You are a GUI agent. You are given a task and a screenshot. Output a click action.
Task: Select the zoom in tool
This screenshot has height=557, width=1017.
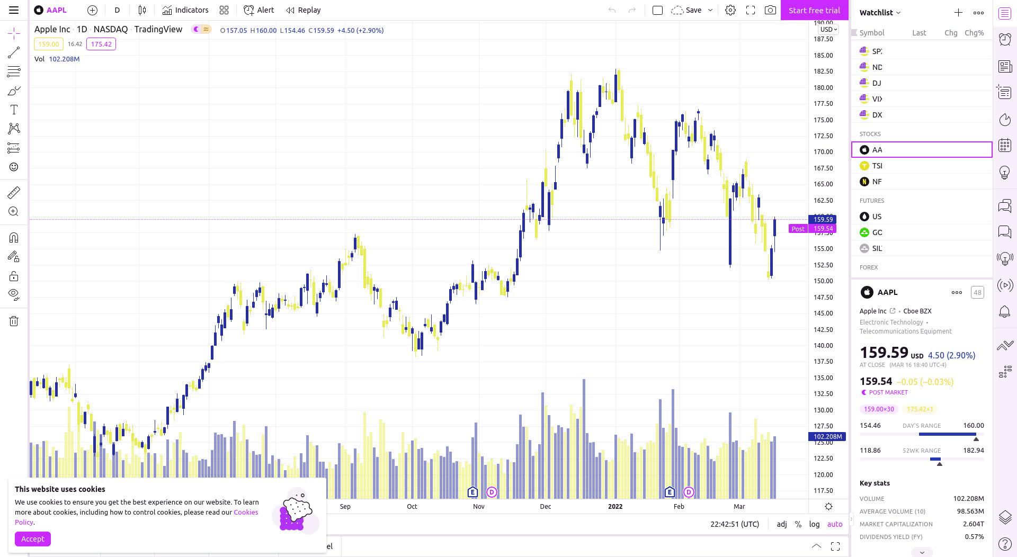14,212
